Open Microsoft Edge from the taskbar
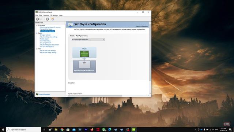 point(110,129)
